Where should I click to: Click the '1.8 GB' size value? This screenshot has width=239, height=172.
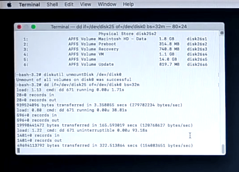point(167,39)
